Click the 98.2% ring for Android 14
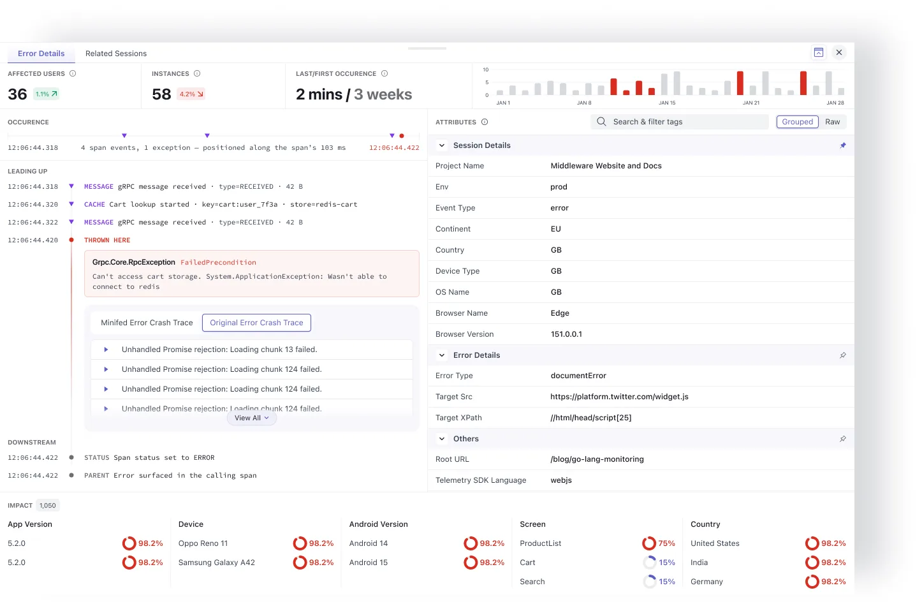Image resolution: width=922 pixels, height=611 pixels. click(471, 543)
